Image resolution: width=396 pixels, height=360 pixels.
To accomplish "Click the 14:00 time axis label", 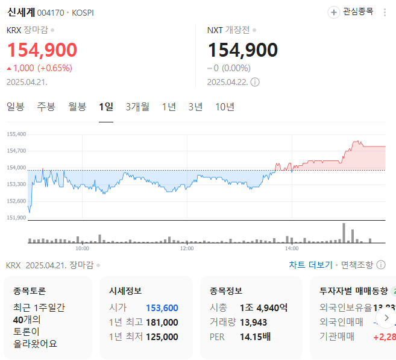I will (292, 248).
